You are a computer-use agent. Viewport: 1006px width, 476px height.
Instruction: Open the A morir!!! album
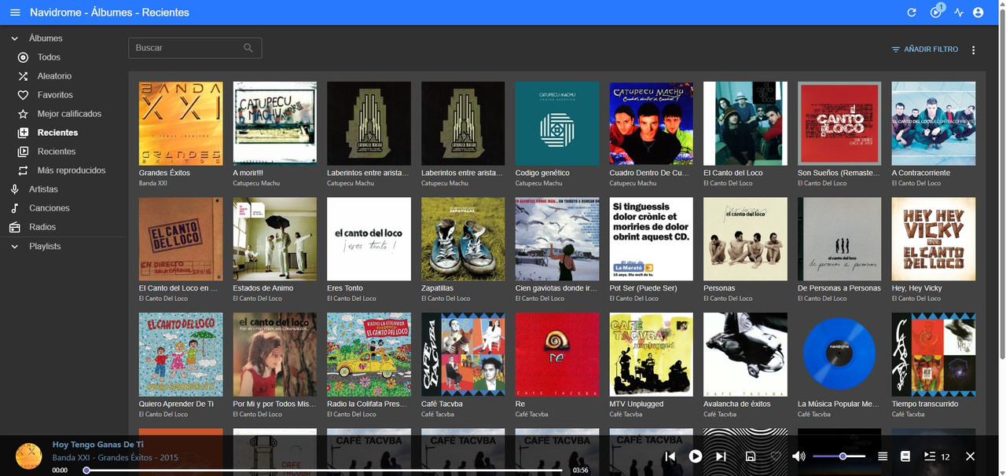pyautogui.click(x=275, y=123)
